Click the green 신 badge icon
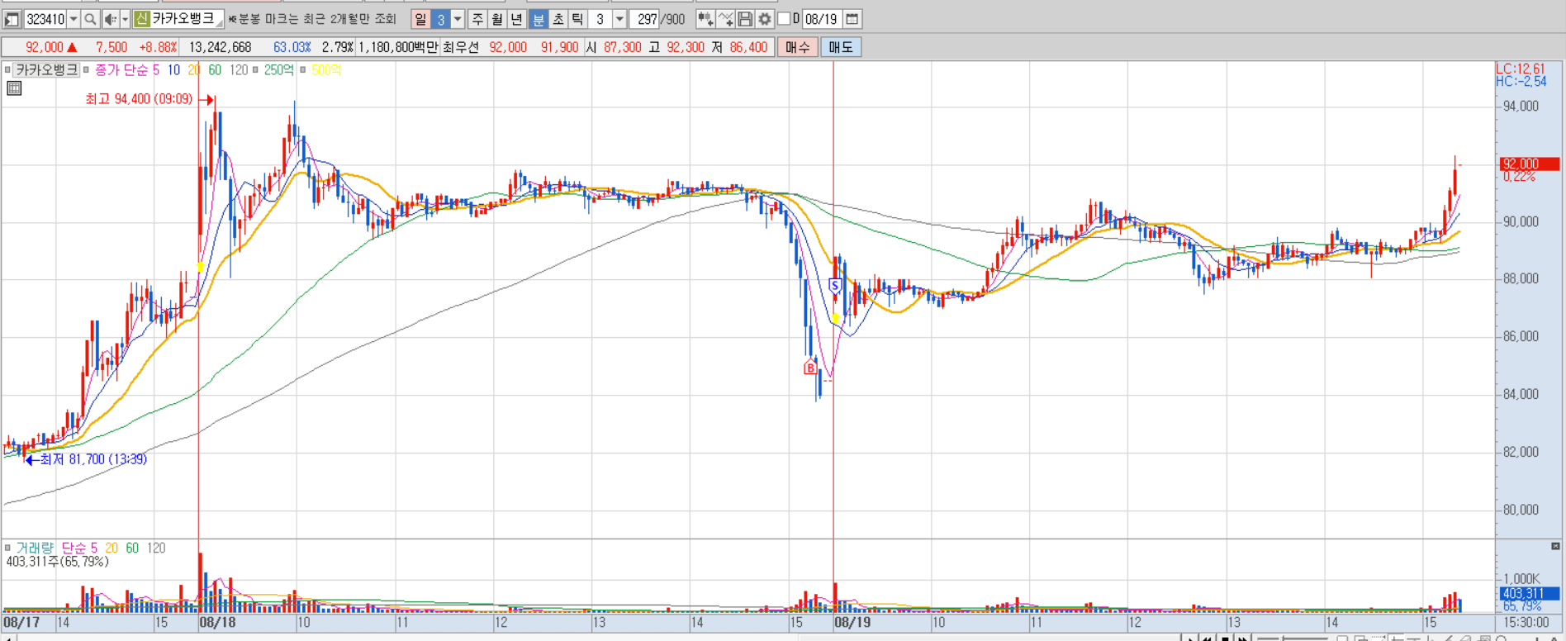Screen dimensions: 1566x641 (x=141, y=18)
